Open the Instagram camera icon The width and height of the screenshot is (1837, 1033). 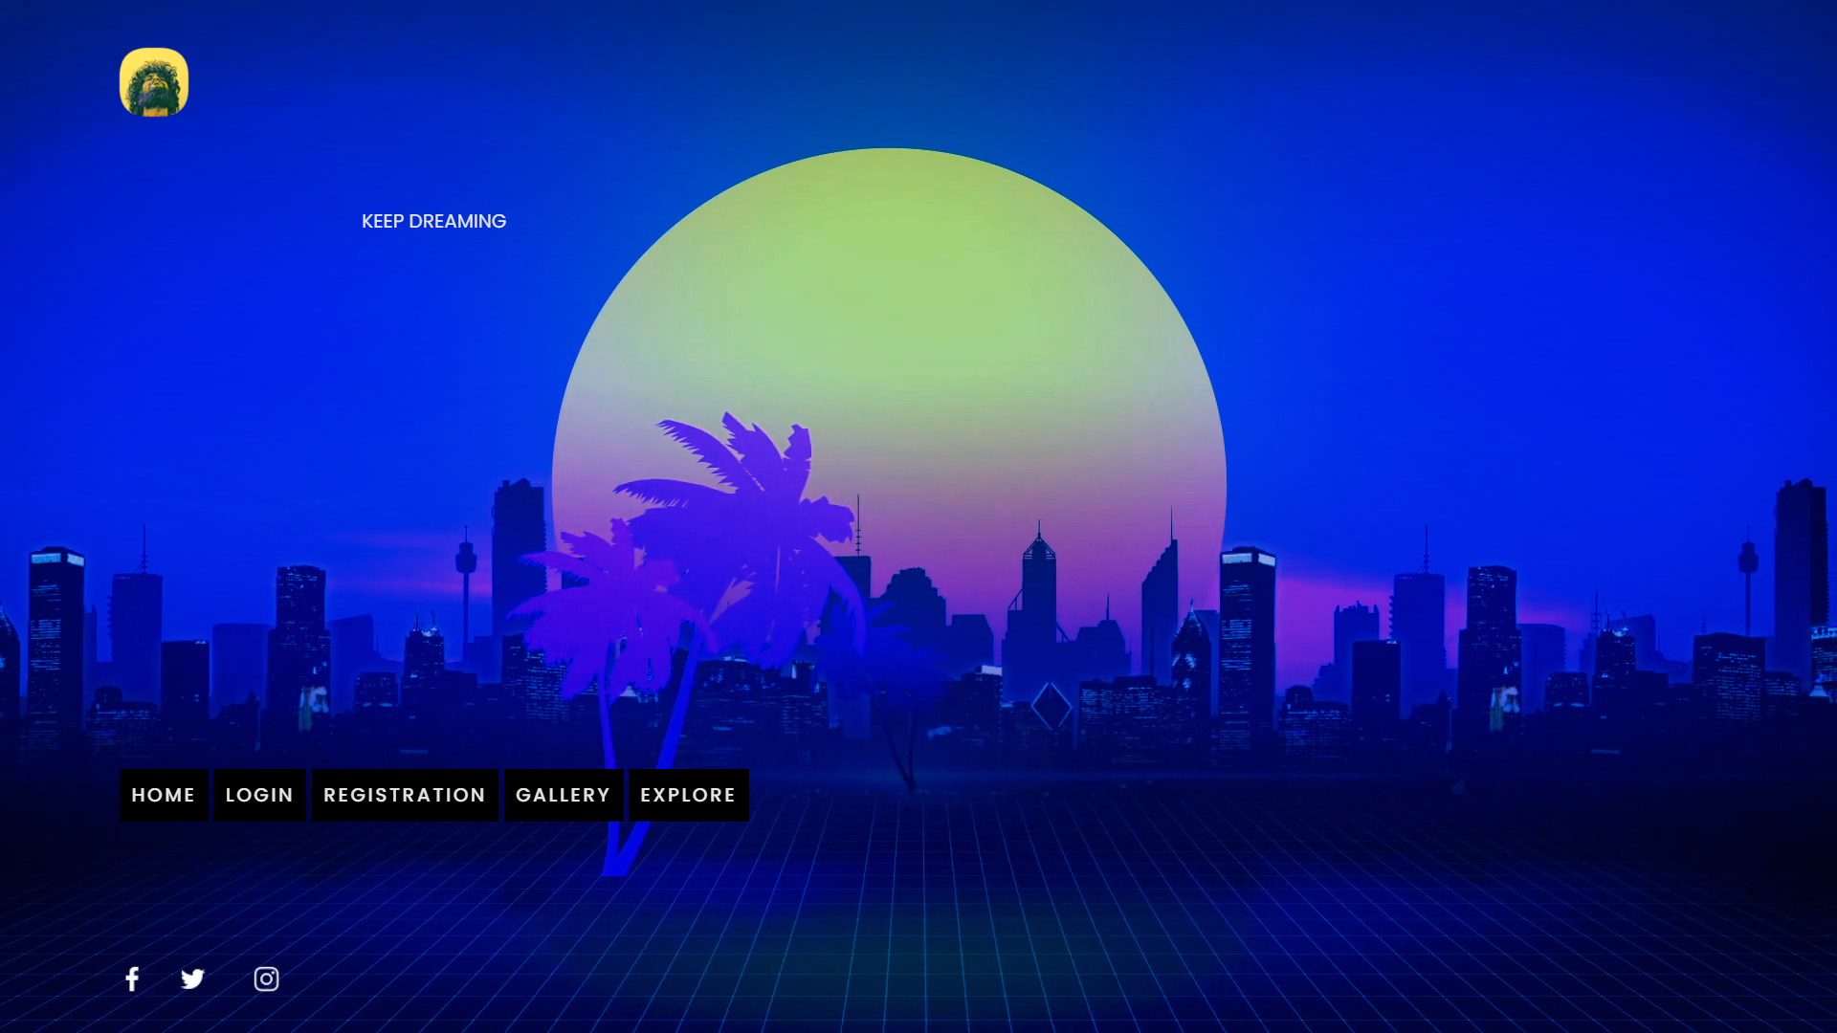(266, 978)
